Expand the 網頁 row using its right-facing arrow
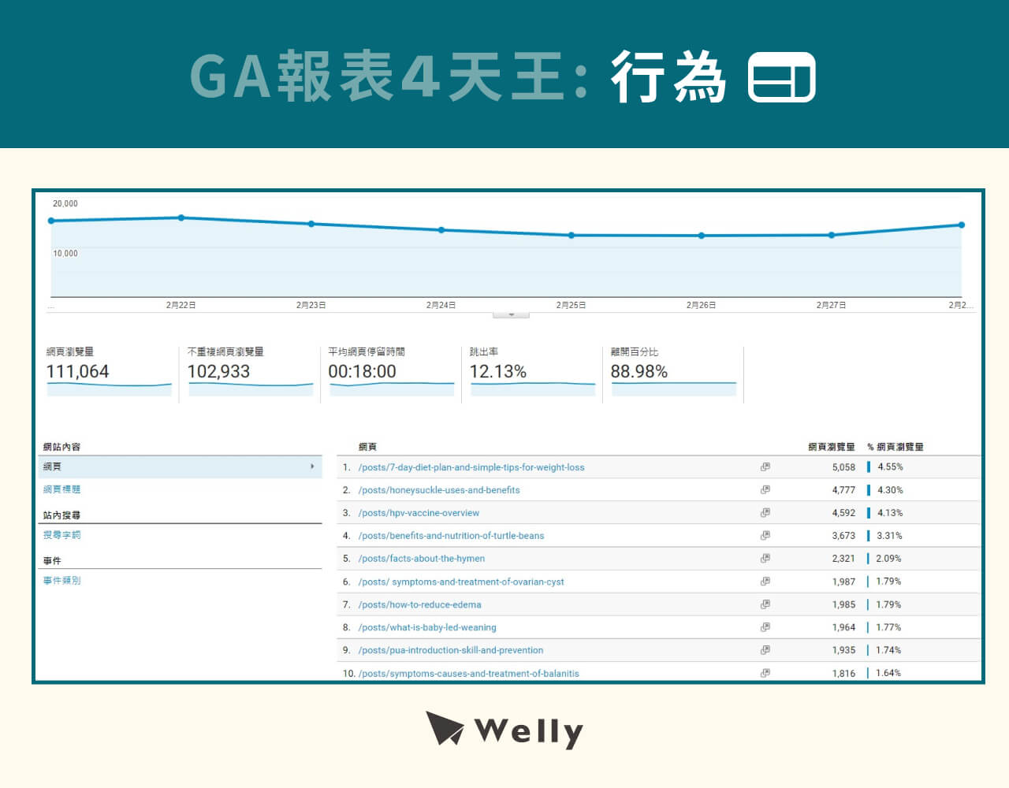Viewport: 1009px width, 788px height. click(313, 466)
